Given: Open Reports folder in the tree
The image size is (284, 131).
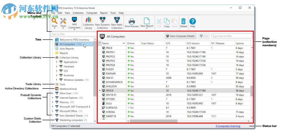Looking at the screenshot, I should point(64,53).
